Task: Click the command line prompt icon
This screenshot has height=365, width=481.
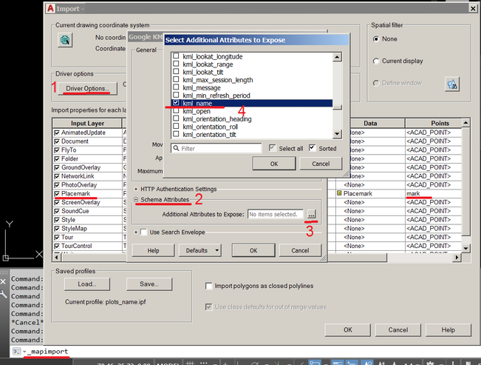Action: (x=16, y=350)
